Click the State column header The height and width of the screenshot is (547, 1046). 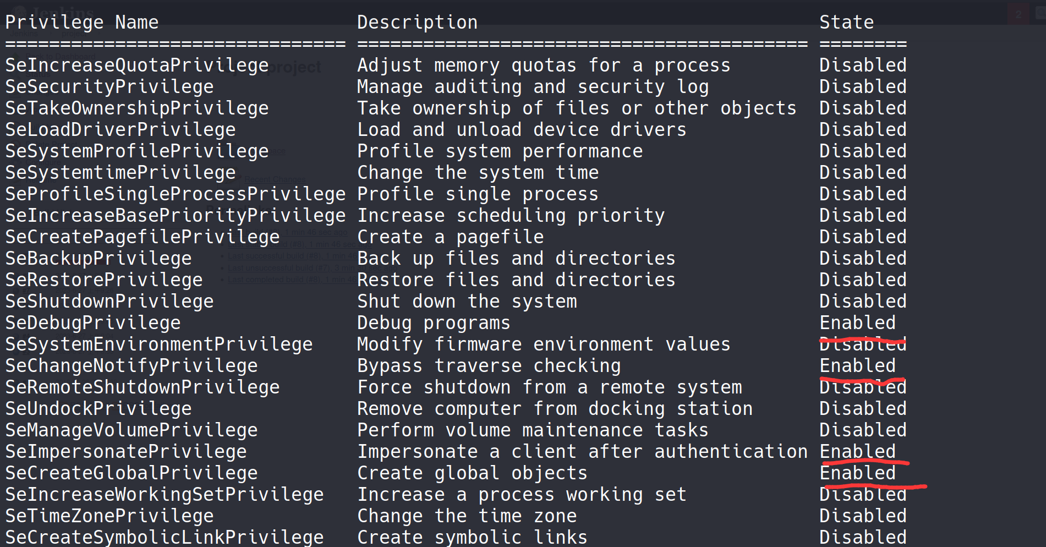(846, 23)
